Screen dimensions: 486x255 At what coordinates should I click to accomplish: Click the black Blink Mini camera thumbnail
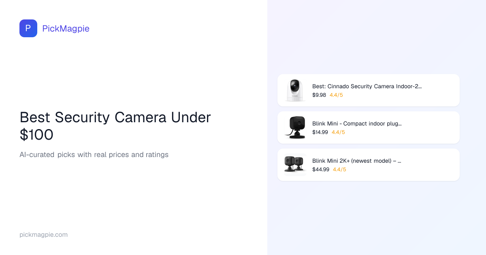point(295,127)
